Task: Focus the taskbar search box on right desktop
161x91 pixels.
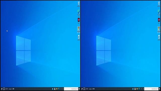Action: (x=151, y=89)
